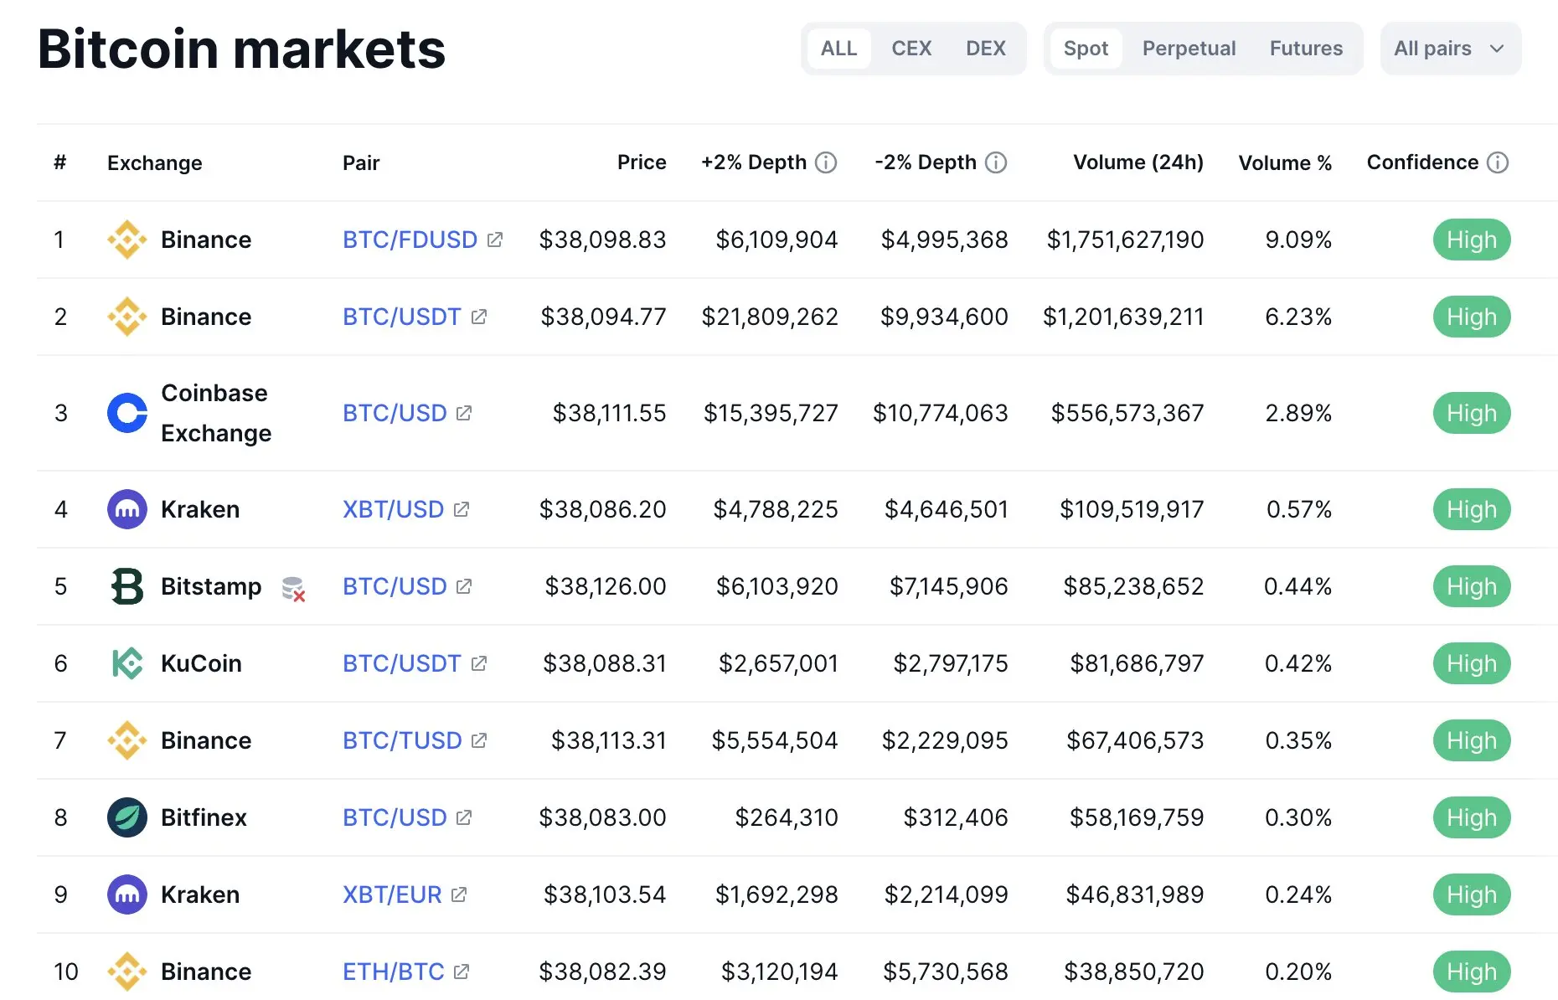Screen dimensions: 1558x1000
Task: Click High confidence badge for Bitstamp
Action: click(1471, 586)
